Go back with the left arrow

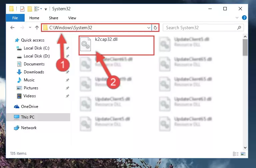click(12, 28)
